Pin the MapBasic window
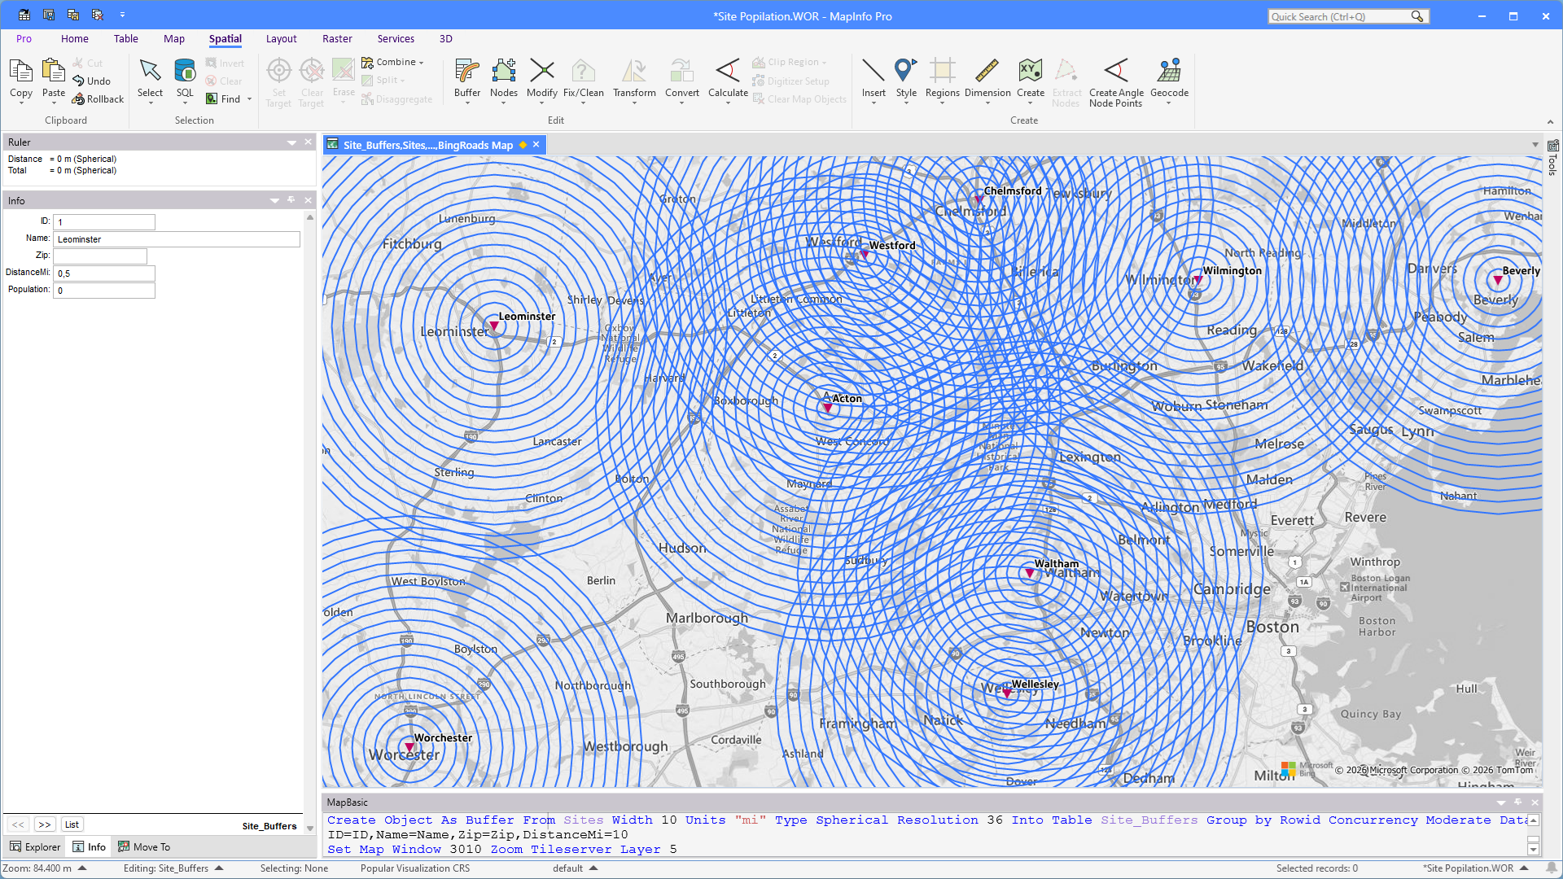This screenshot has height=879, width=1563. pyautogui.click(x=1517, y=802)
